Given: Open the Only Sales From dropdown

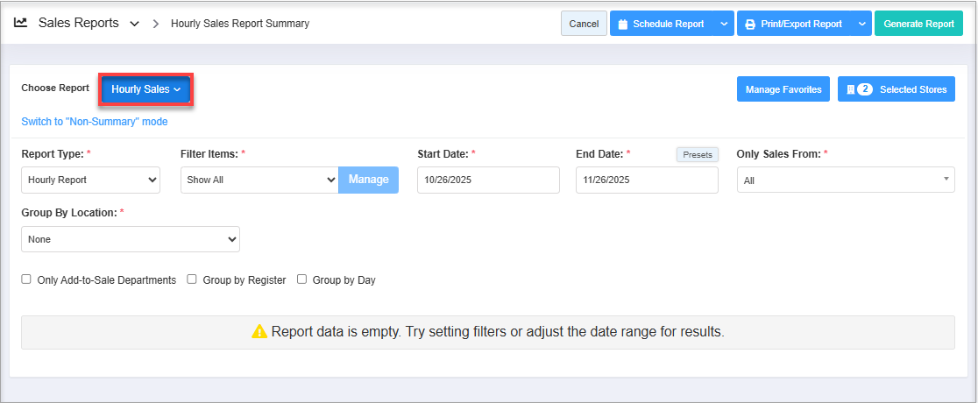Looking at the screenshot, I should [x=846, y=180].
